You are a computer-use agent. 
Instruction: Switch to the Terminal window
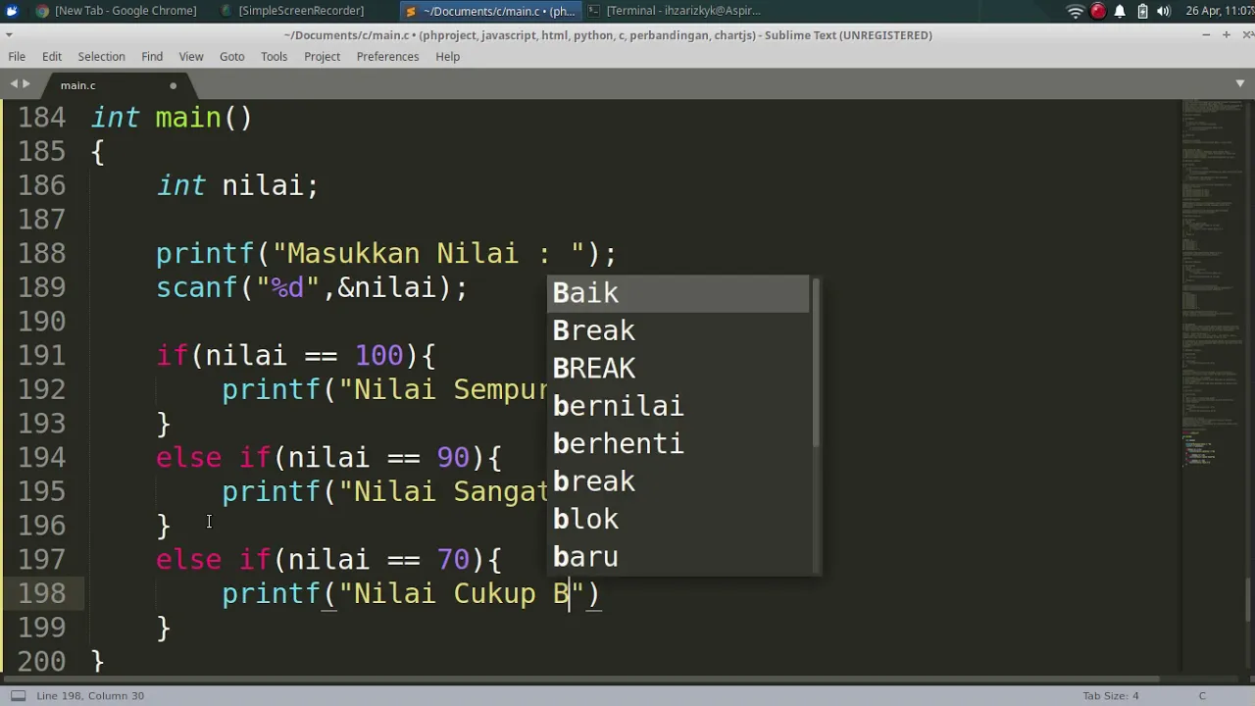point(674,11)
